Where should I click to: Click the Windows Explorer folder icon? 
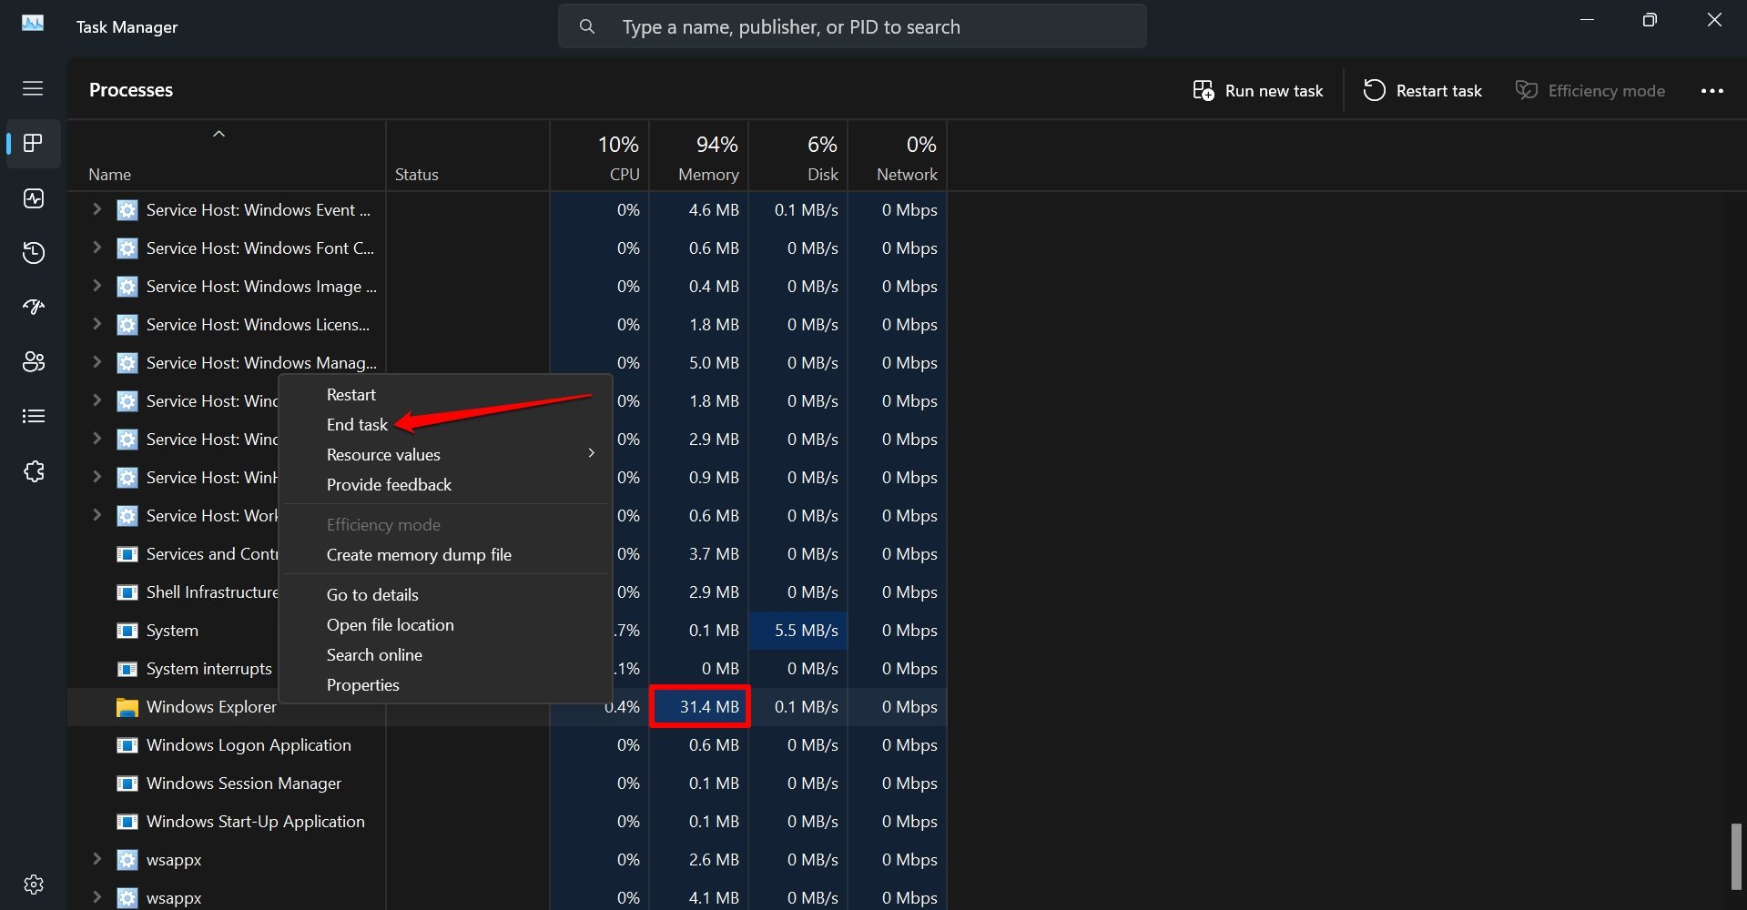click(127, 707)
